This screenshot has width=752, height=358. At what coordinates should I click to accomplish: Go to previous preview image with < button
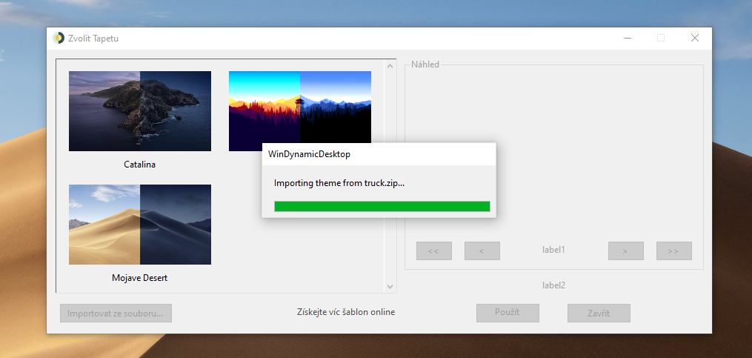pyautogui.click(x=482, y=251)
